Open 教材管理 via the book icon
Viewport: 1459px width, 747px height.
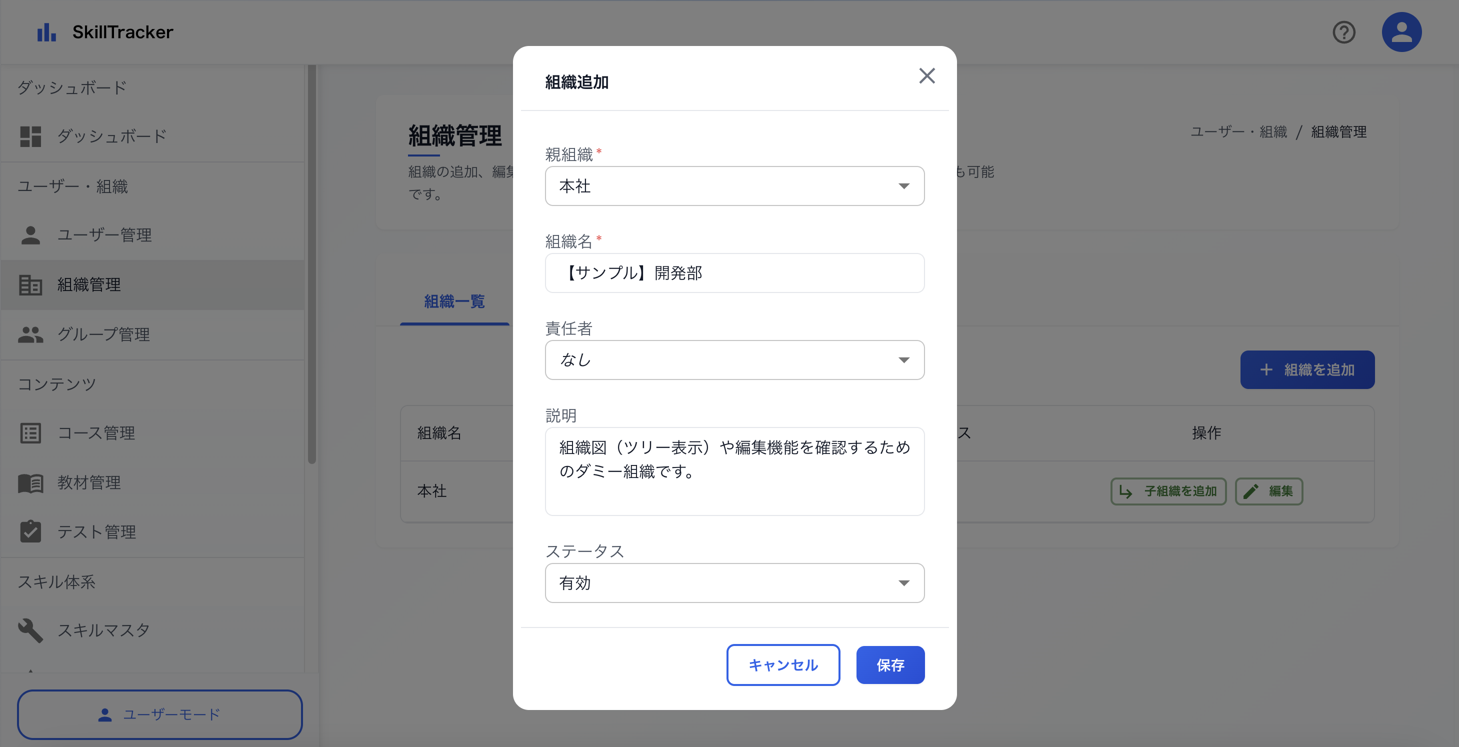click(31, 482)
